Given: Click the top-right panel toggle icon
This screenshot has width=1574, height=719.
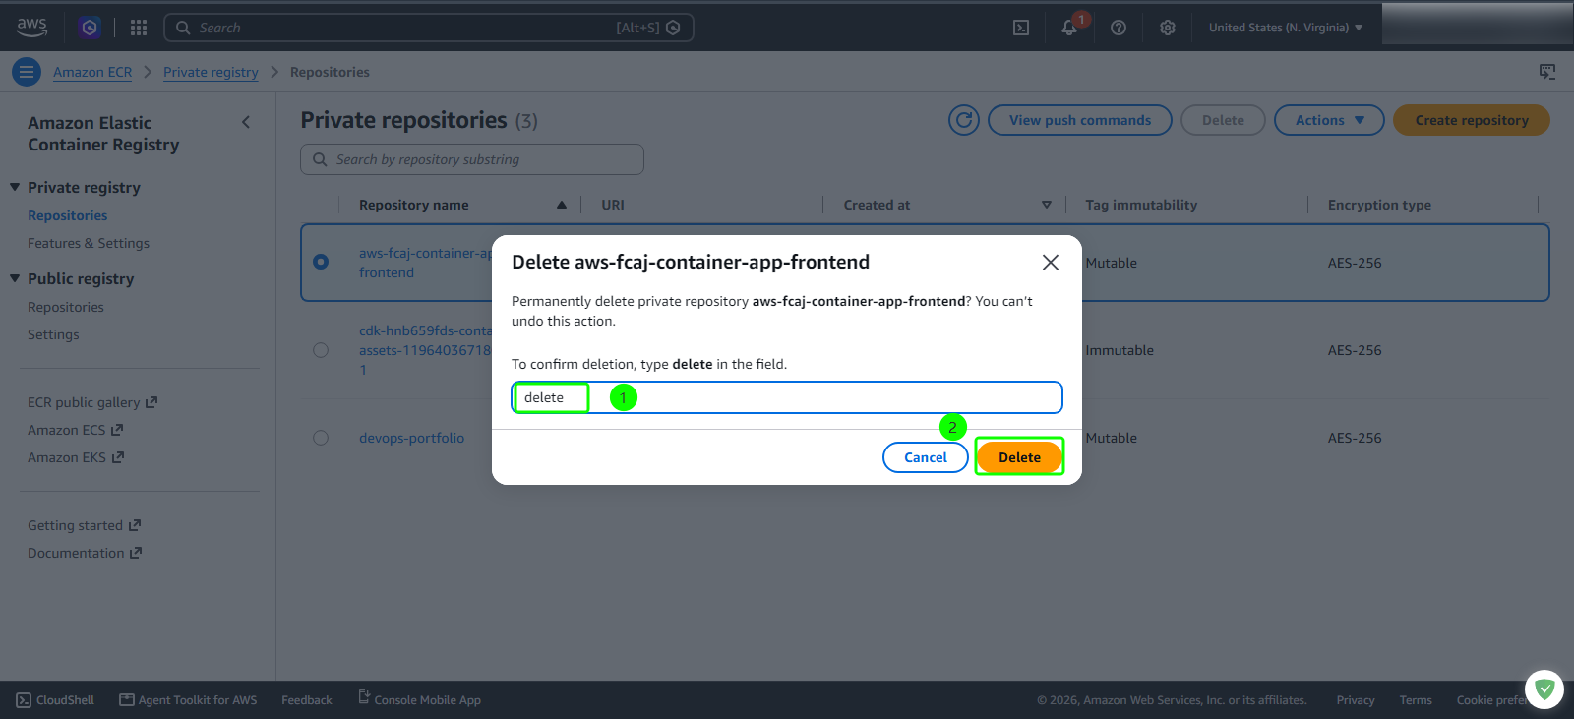Looking at the screenshot, I should pos(1547,72).
